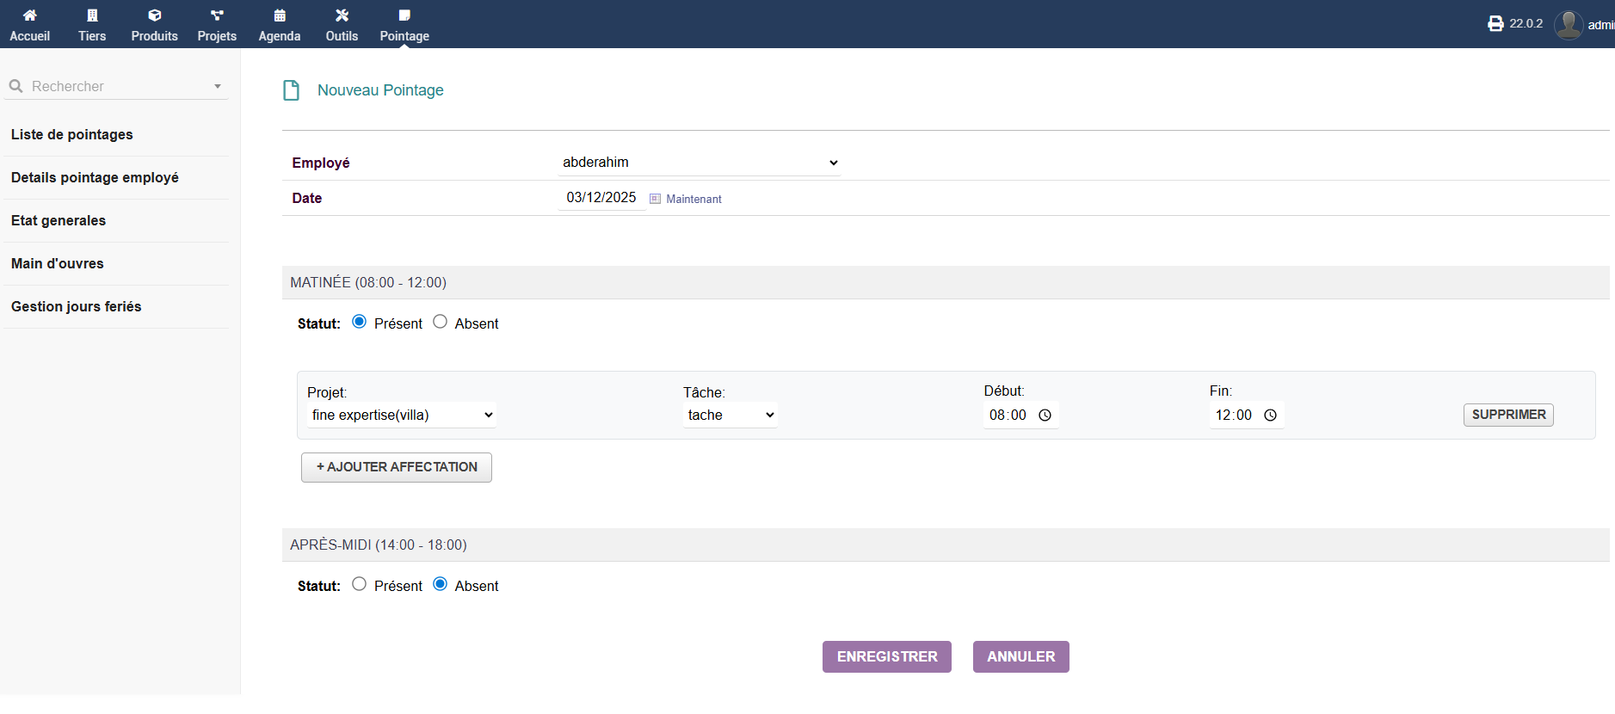Open the Produits cube icon
This screenshot has width=1615, height=714.
(155, 15)
